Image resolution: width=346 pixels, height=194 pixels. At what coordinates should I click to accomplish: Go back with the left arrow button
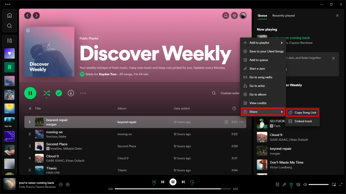(x=28, y=15)
